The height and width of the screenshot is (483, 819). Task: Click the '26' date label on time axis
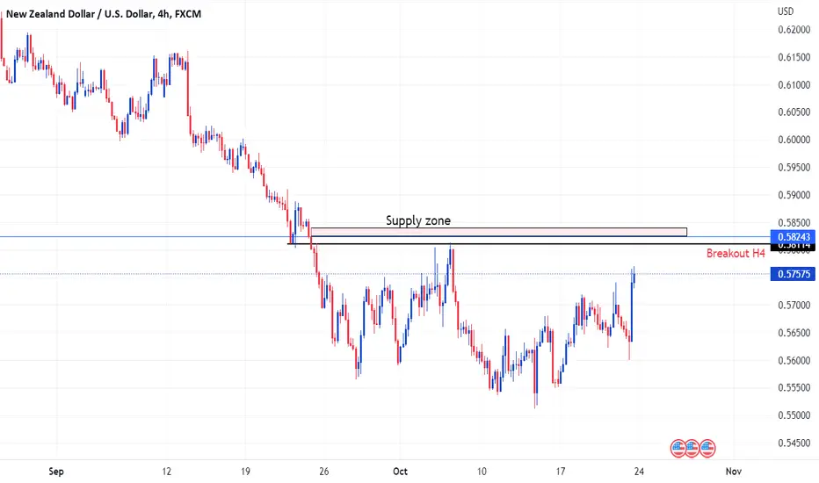tap(324, 472)
